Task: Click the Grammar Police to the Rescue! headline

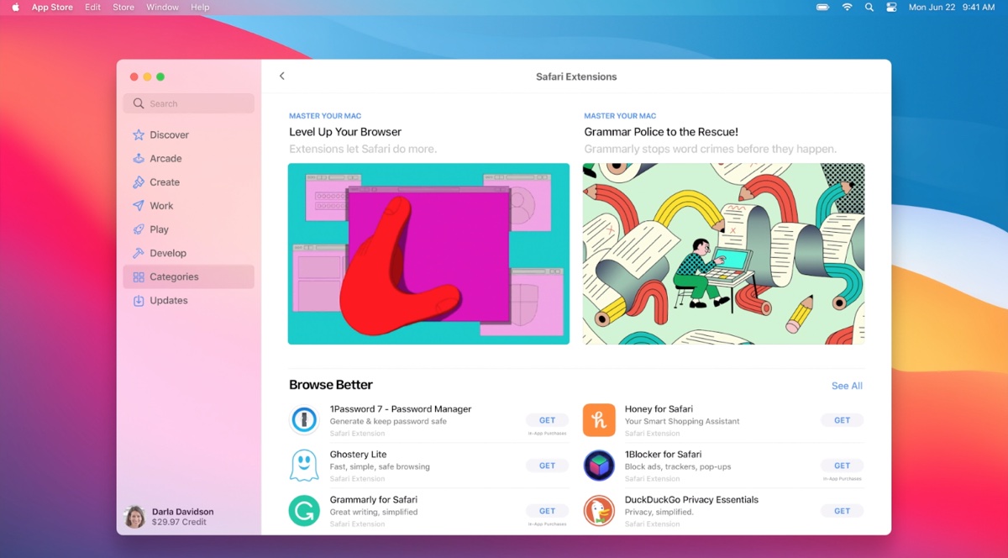Action: (661, 132)
